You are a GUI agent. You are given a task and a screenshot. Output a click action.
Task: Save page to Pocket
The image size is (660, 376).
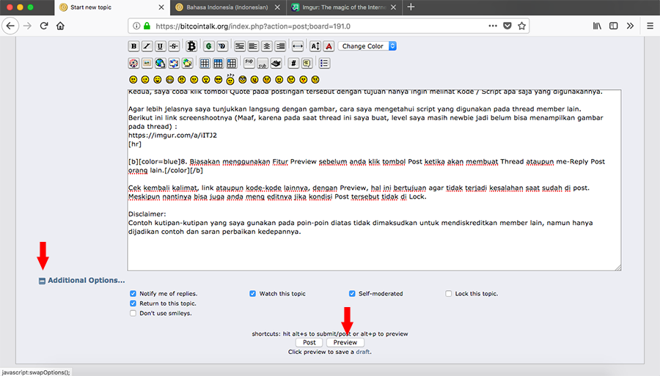(507, 26)
